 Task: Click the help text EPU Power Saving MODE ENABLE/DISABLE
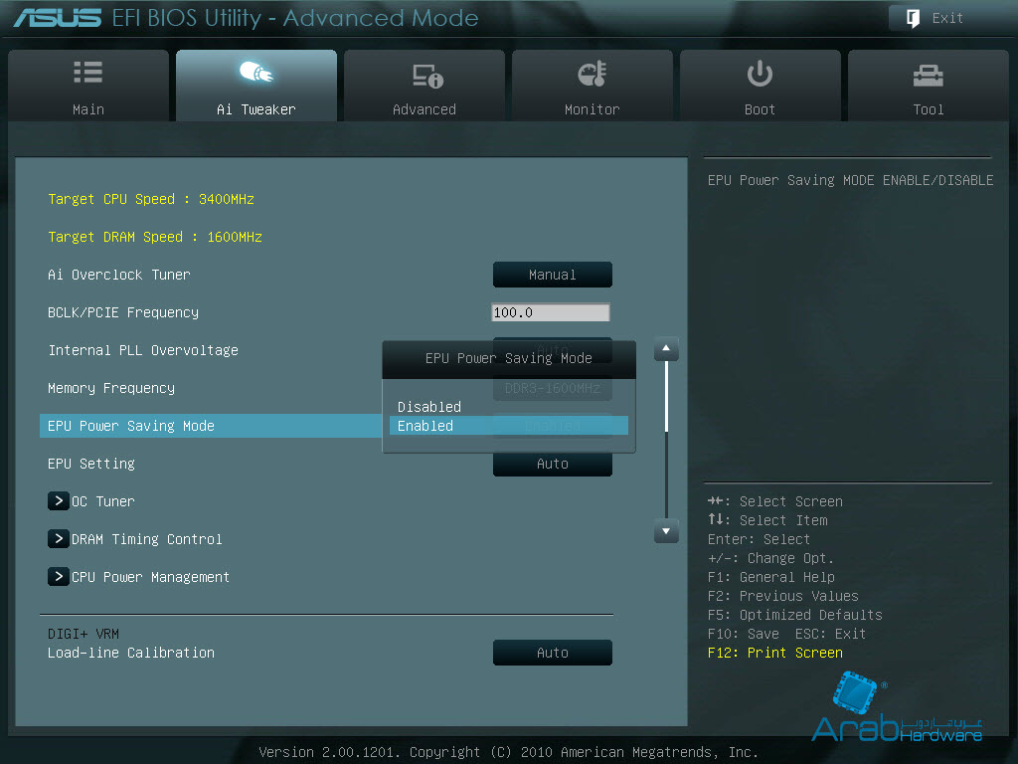coord(851,180)
